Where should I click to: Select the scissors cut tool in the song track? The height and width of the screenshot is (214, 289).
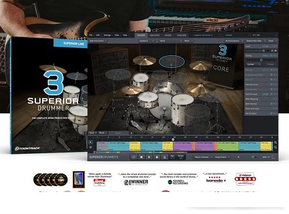90,147
